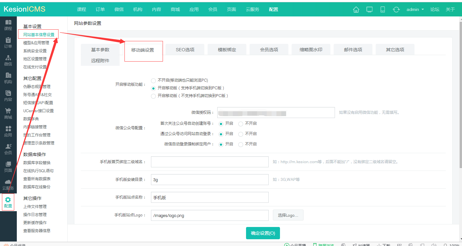Click the 手机版站点名称 input field

pos(210,197)
